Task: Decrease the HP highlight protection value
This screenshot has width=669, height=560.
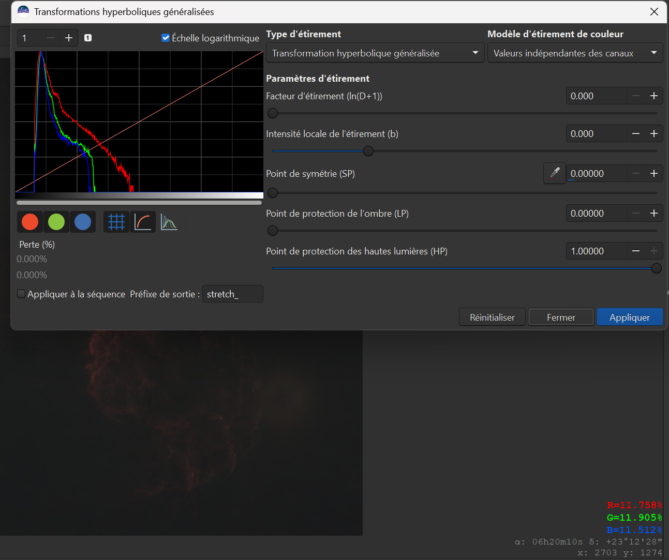Action: click(x=636, y=251)
